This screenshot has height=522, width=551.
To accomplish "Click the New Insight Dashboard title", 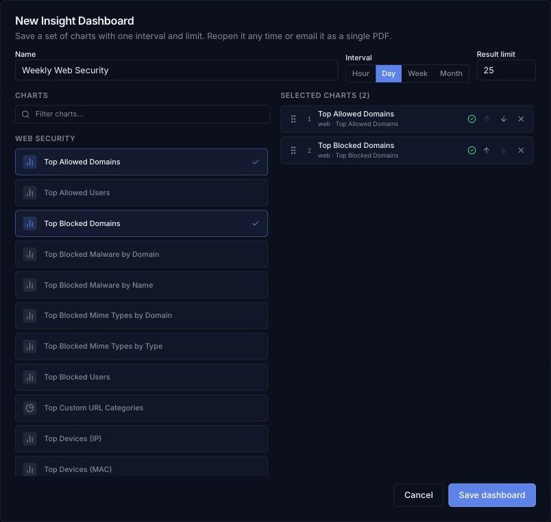I will point(75,21).
